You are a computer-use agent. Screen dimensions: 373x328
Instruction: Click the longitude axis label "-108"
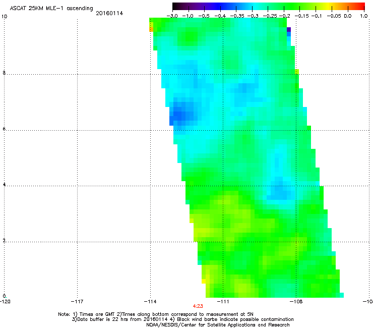(296, 301)
